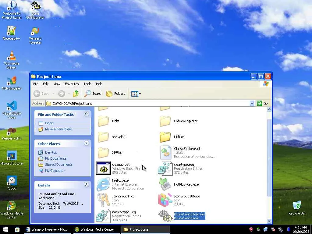Open MSN Installer desktop icon
Image resolution: width=312 pixels, height=234 pixels.
[12, 83]
